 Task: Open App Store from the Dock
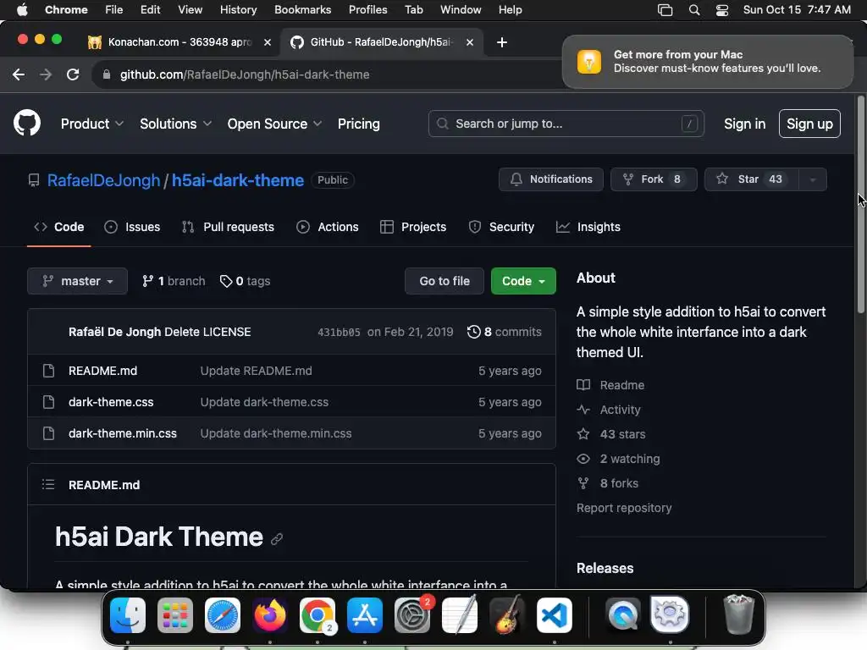(x=365, y=615)
